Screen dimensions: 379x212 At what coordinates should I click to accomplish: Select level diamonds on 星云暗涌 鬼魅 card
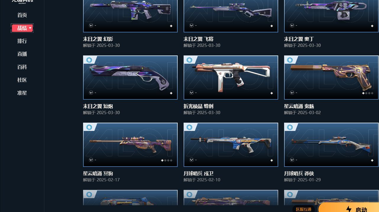[368, 93]
